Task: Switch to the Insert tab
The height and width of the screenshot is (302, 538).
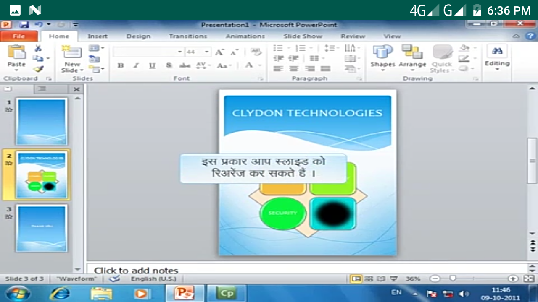Action: 98,36
